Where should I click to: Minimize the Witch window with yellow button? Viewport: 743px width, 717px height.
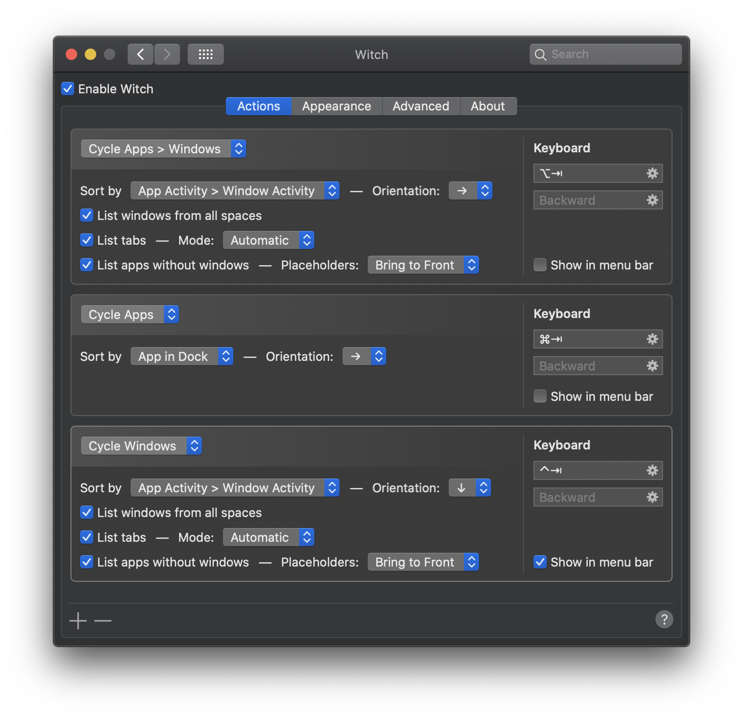(x=90, y=54)
